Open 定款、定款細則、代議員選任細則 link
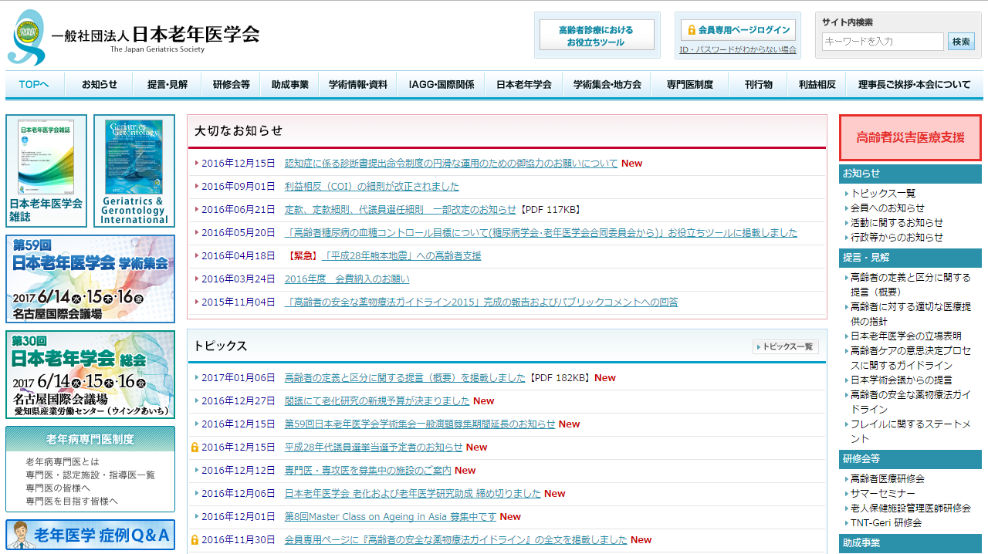Viewport: 988px width, 554px height. click(401, 210)
